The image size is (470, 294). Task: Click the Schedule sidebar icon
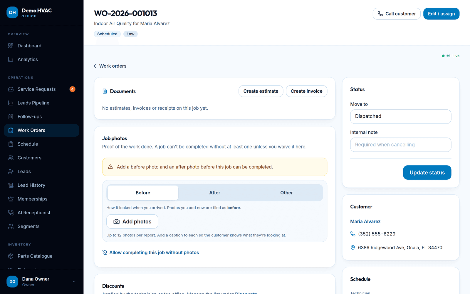coord(11,144)
